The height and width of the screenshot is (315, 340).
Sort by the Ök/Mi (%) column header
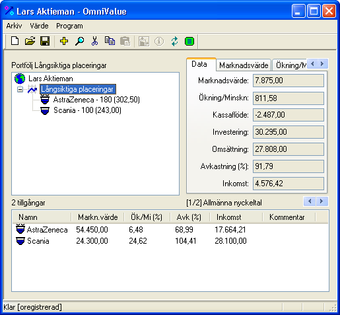pos(147,217)
